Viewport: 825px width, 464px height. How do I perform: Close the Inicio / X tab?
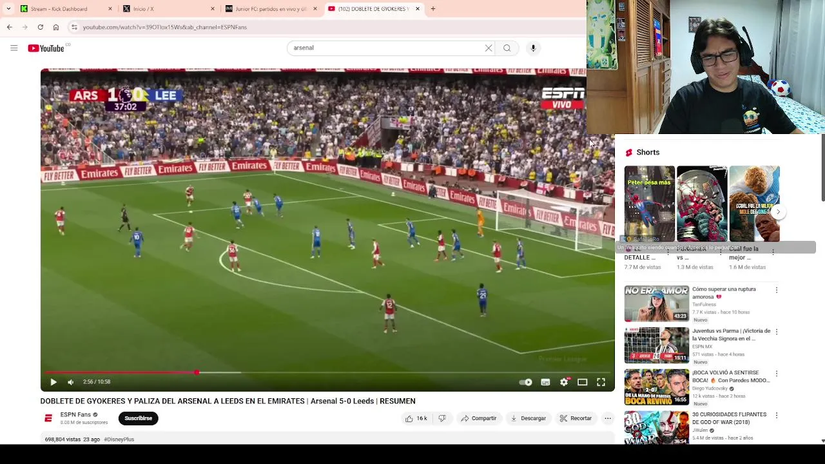(x=213, y=9)
